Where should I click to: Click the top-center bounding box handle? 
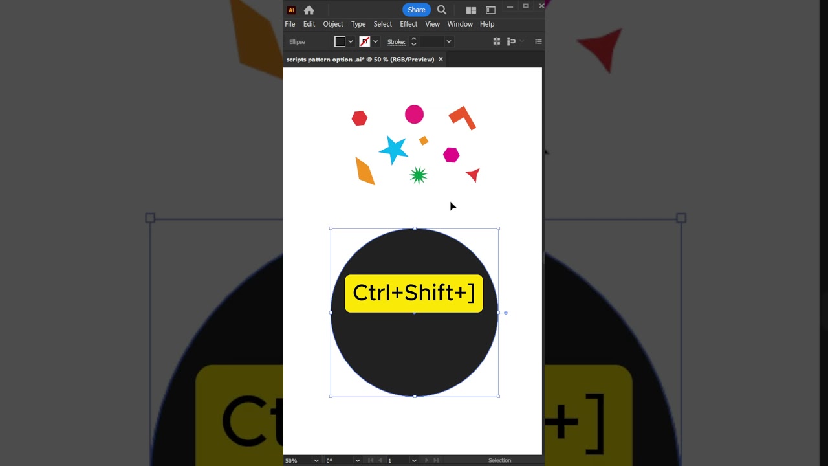[x=415, y=228]
